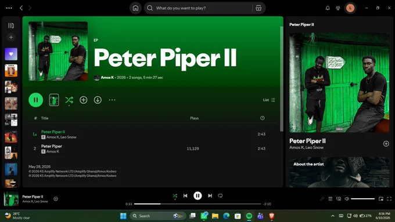This screenshot has height=222, width=395.
Task: Open Amos K artist link in header
Action: point(107,78)
